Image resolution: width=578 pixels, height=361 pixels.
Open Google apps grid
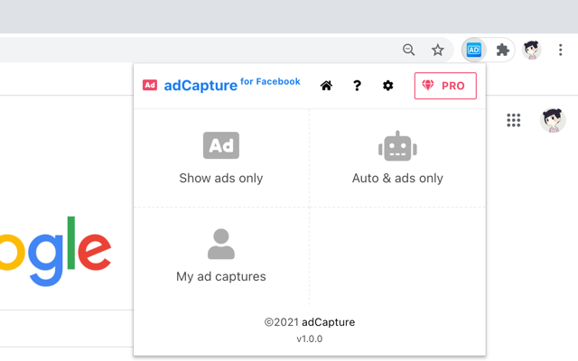[514, 120]
